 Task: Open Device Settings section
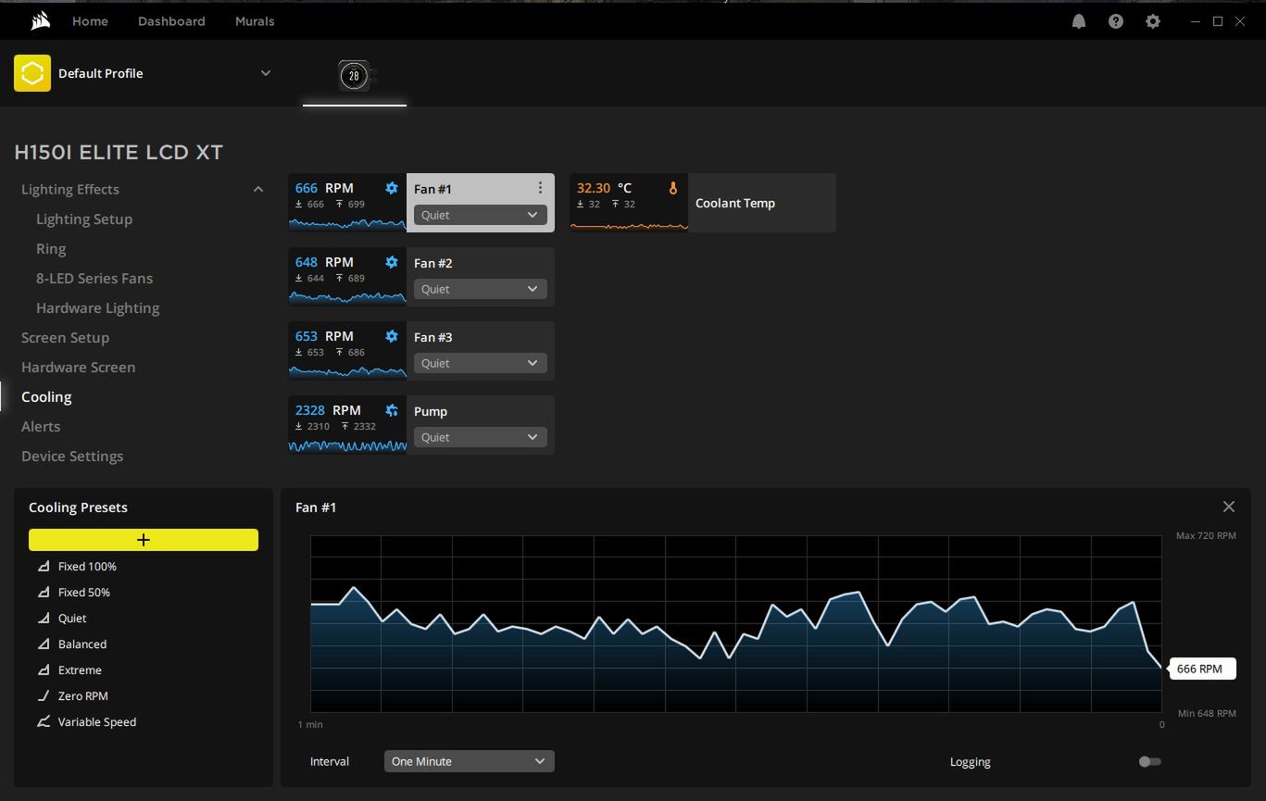click(72, 456)
